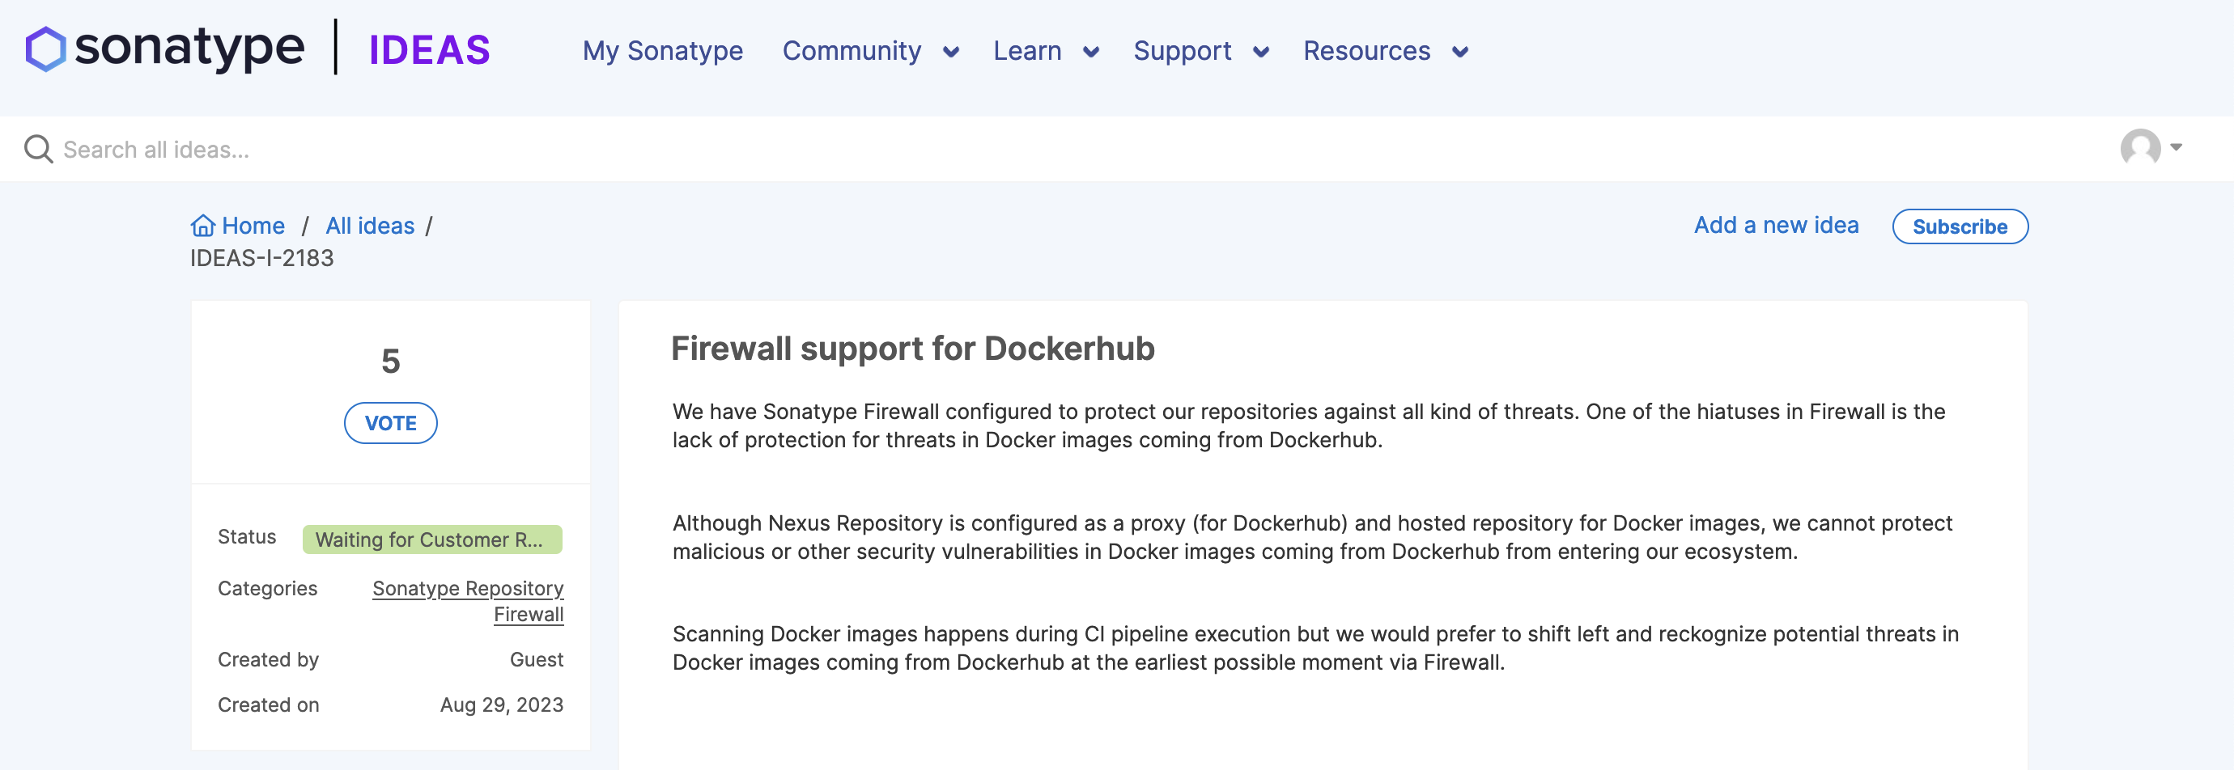Screen dimensions: 2234x770
Task: Expand the Community menu chevron
Action: click(x=951, y=52)
